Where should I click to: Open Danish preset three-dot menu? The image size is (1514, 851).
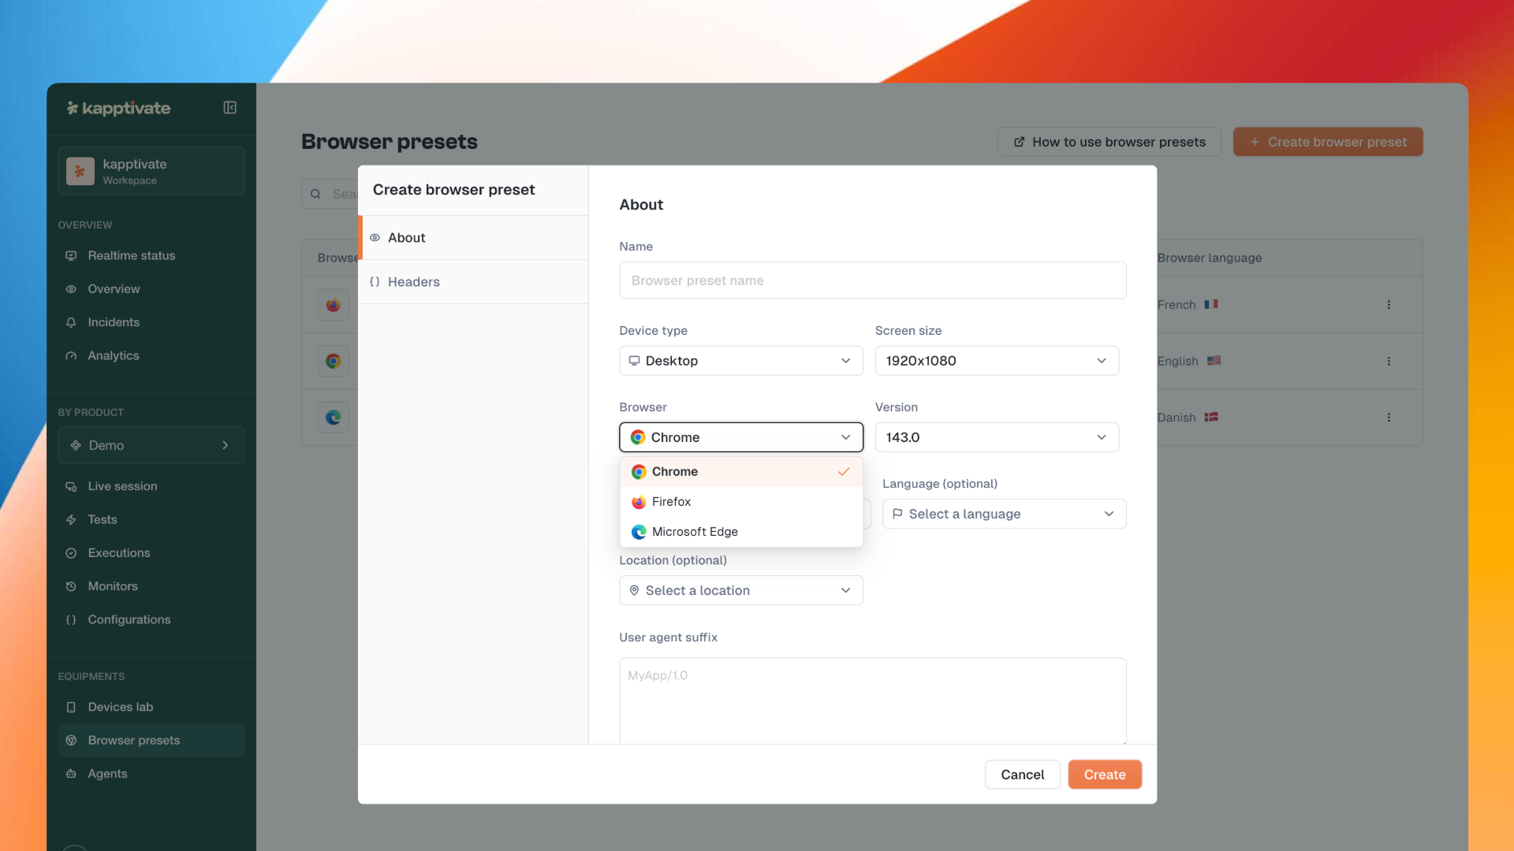coord(1389,418)
